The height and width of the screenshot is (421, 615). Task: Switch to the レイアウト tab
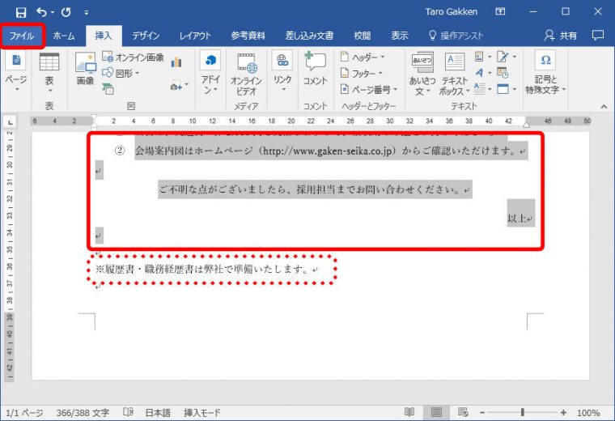(x=195, y=36)
